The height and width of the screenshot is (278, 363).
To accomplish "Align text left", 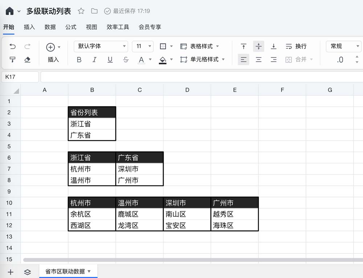I will point(244,59).
